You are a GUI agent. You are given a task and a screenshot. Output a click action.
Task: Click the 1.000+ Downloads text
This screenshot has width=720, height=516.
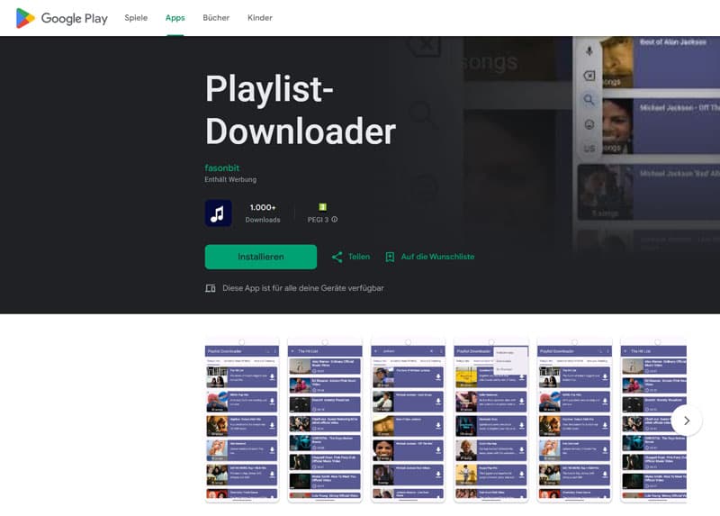263,213
